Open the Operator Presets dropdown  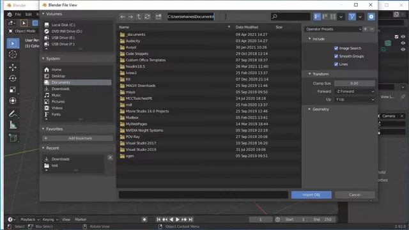tap(334, 29)
